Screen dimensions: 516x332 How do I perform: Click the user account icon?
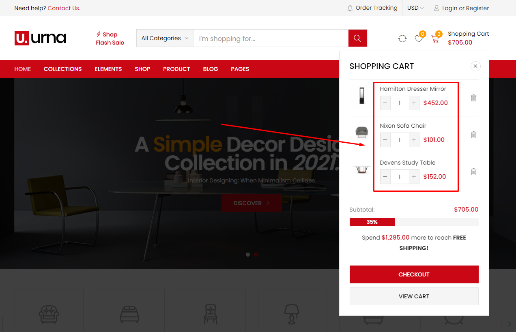pos(436,8)
